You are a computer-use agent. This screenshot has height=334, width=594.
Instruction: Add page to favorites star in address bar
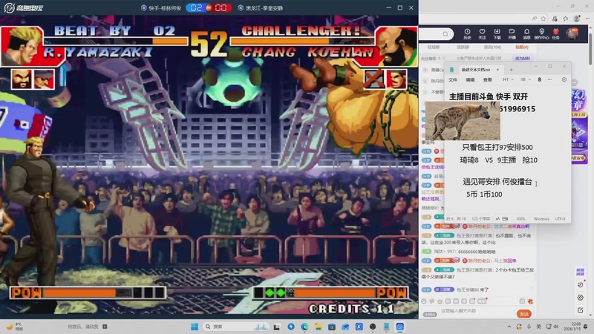(x=544, y=18)
